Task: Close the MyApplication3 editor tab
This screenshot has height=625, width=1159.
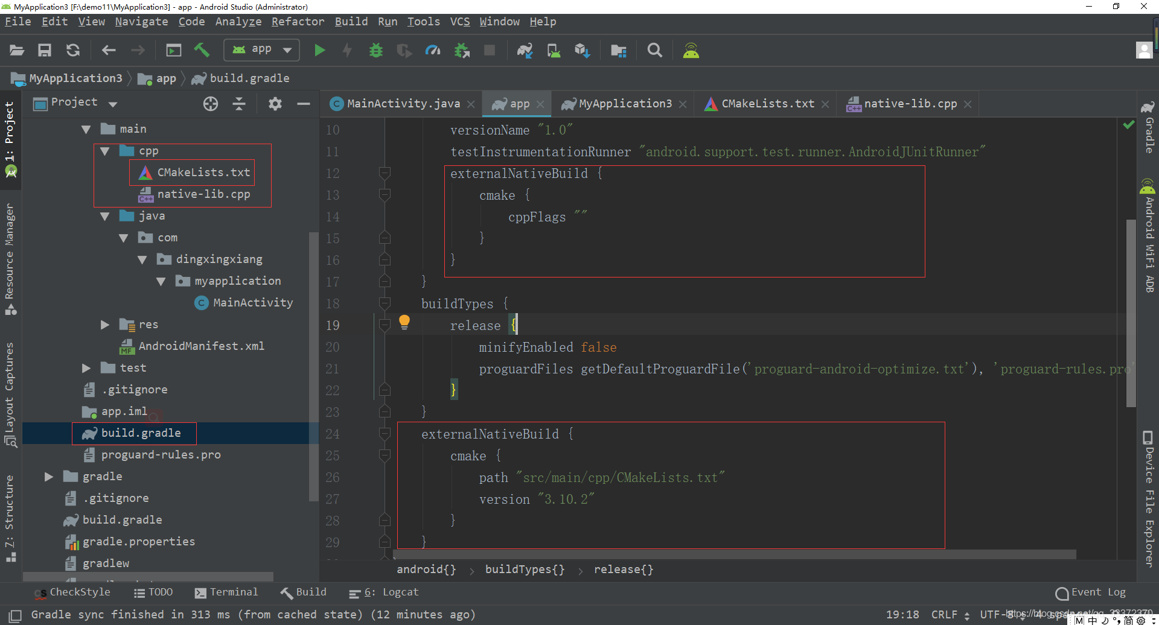Action: point(683,104)
